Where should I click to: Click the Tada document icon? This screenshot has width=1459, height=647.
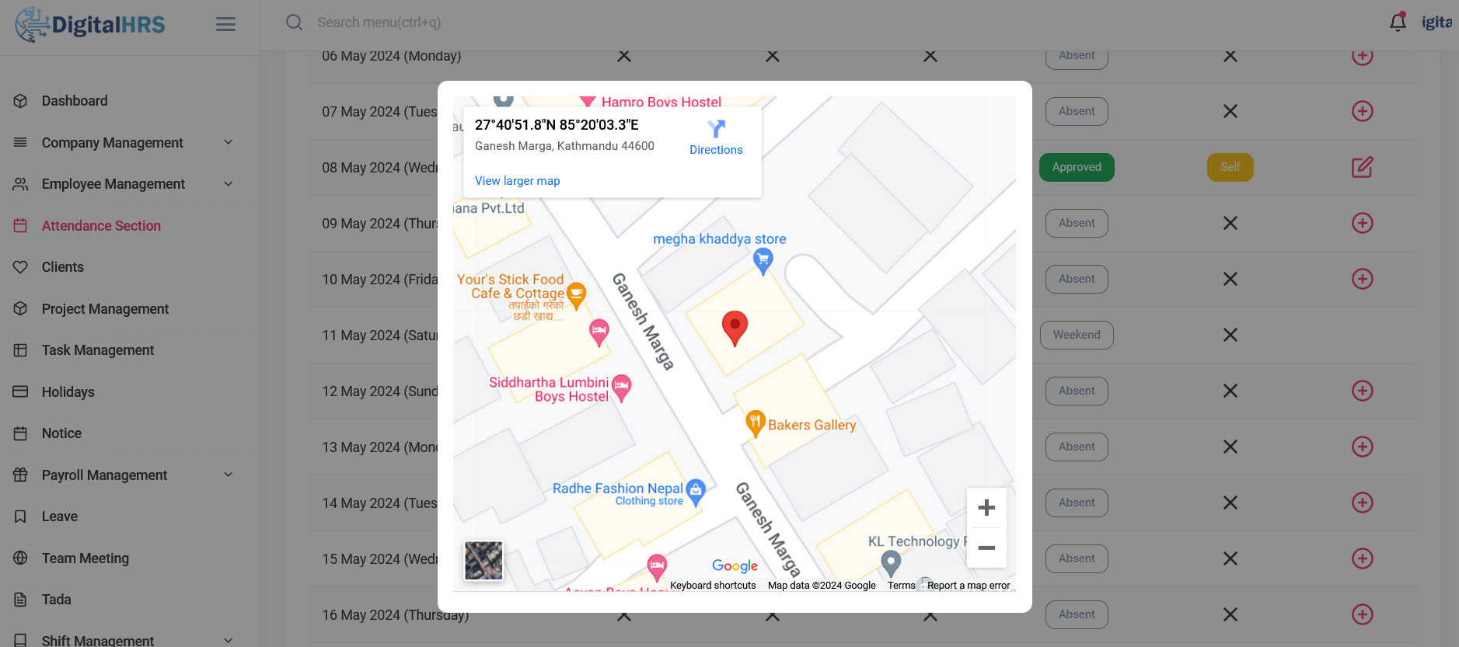coord(21,600)
